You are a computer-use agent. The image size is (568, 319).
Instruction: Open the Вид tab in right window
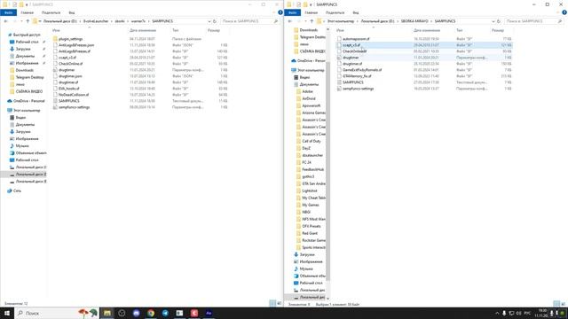point(356,12)
